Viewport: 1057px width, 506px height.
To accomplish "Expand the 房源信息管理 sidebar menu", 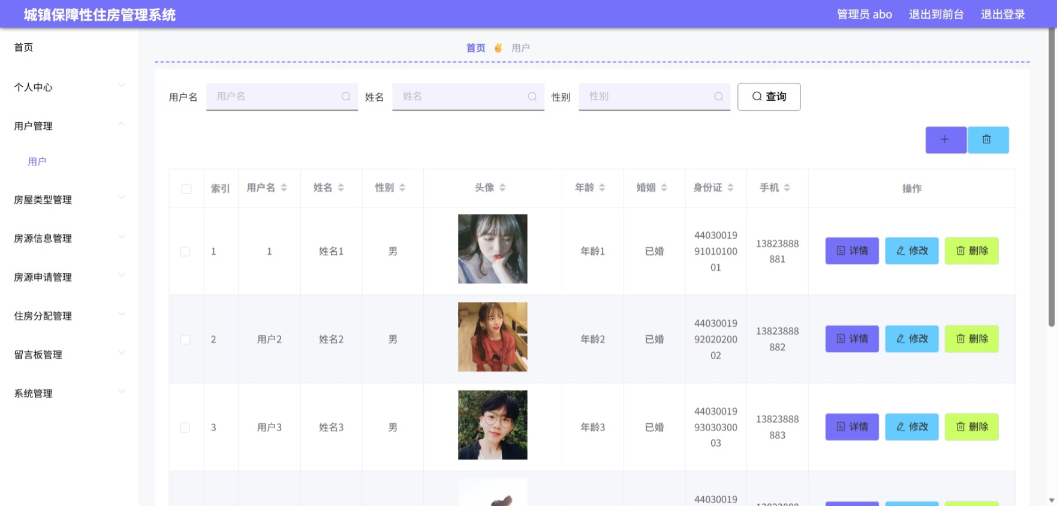I will (69, 238).
